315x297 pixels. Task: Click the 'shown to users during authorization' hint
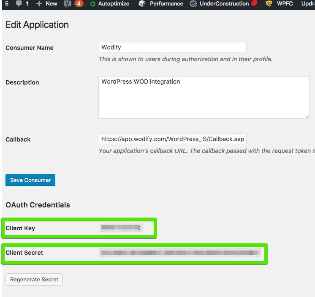186,59
